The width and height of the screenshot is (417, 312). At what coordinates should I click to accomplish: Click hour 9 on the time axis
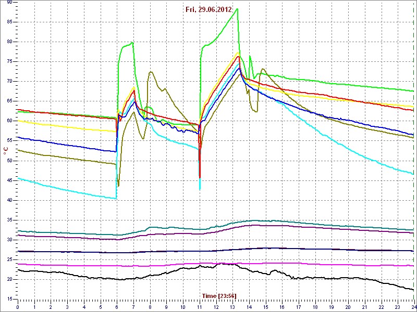click(166, 307)
